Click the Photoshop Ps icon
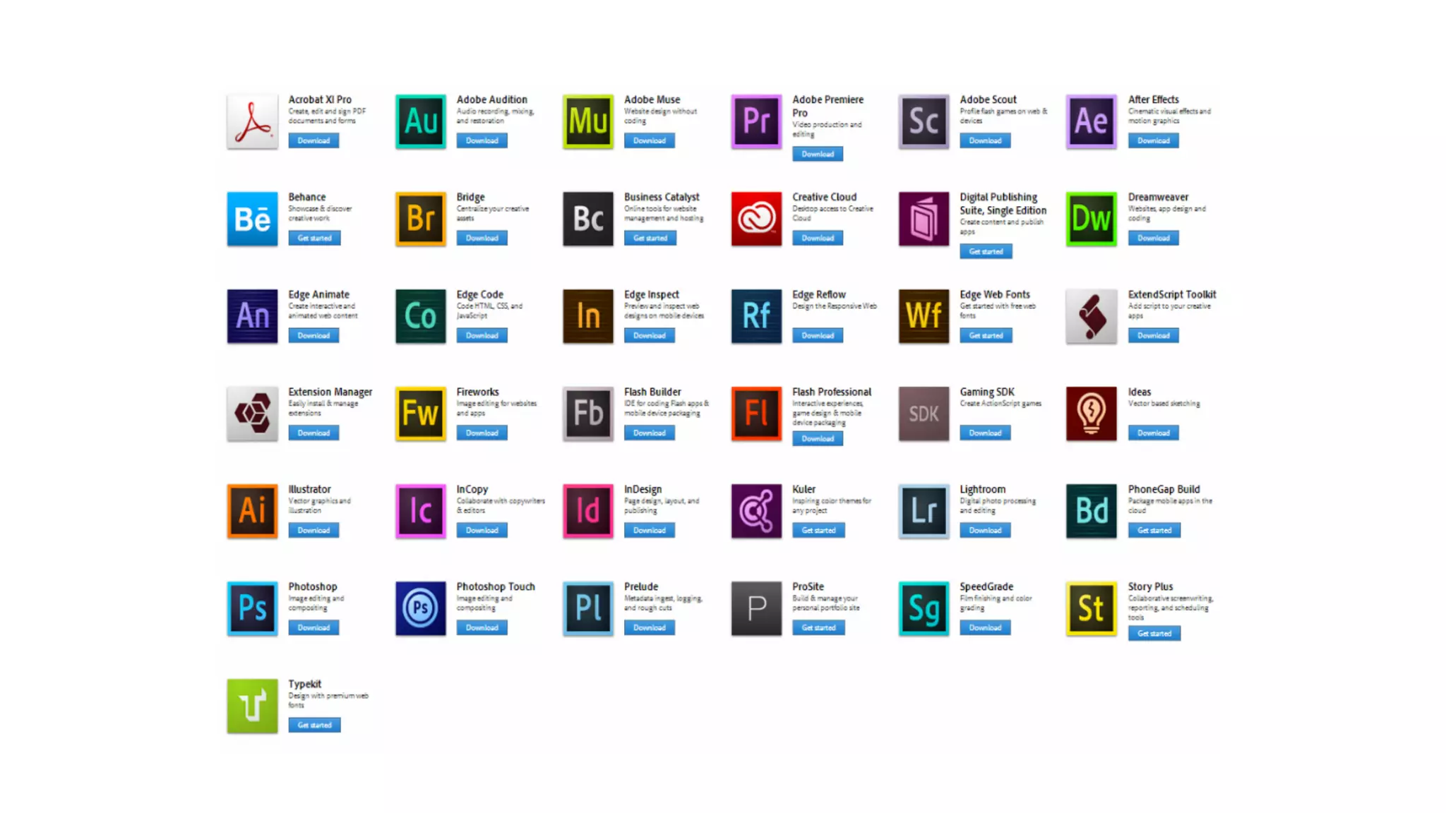Image resolution: width=1446 pixels, height=813 pixels. (252, 608)
